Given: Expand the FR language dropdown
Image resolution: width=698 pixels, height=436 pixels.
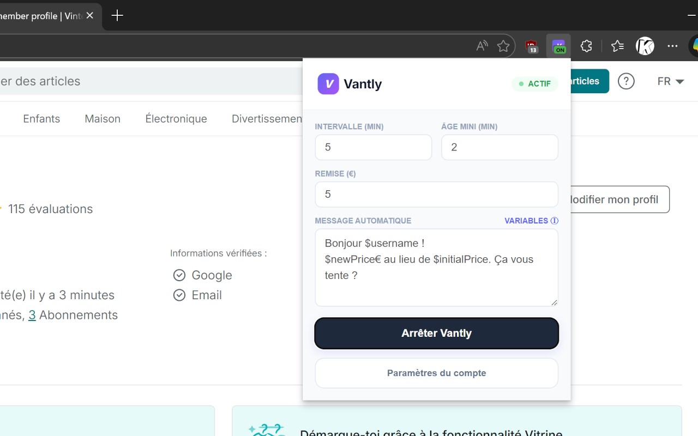Looking at the screenshot, I should 671,81.
